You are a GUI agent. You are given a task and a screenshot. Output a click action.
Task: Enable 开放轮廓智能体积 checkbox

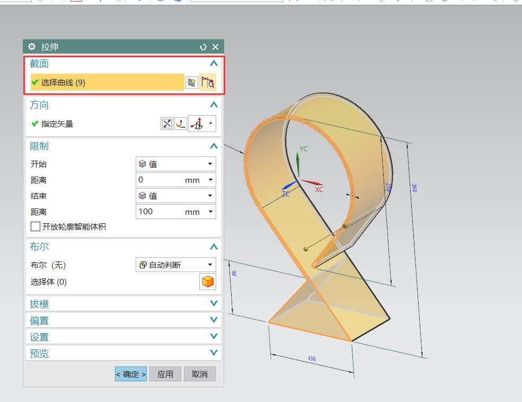pyautogui.click(x=36, y=227)
